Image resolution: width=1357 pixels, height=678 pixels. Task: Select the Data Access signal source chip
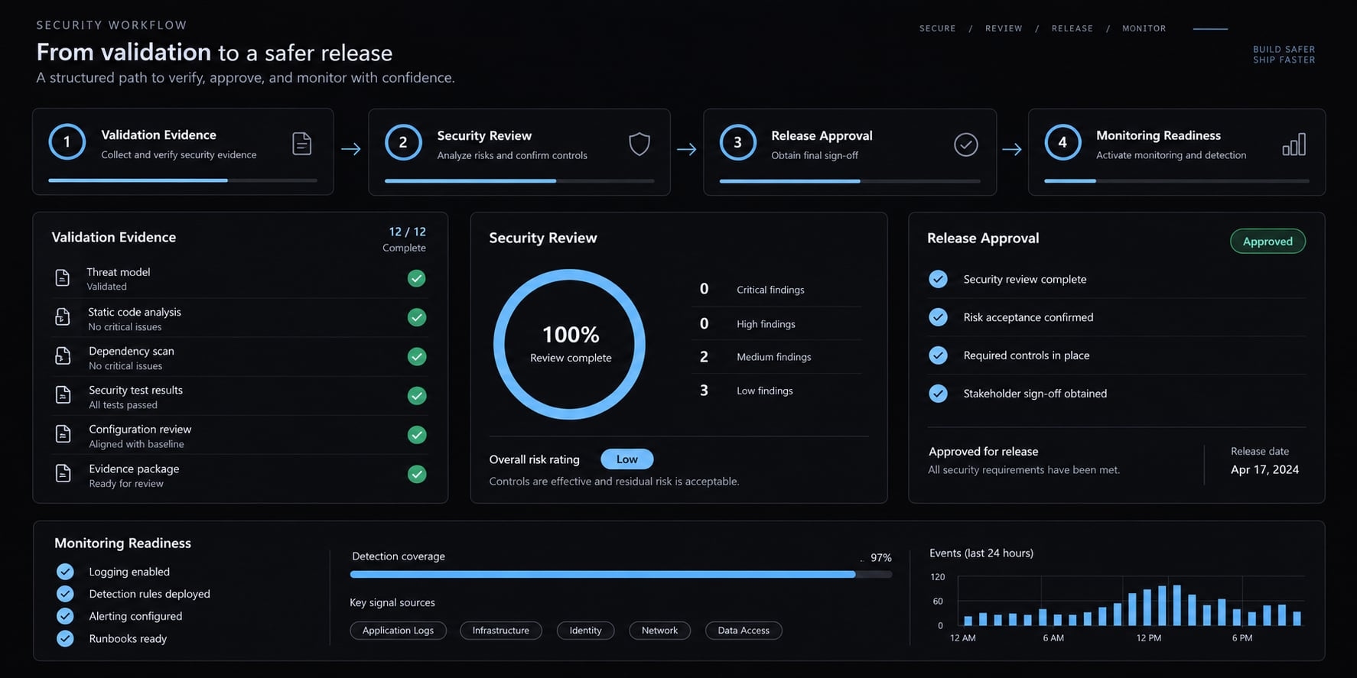(x=744, y=631)
